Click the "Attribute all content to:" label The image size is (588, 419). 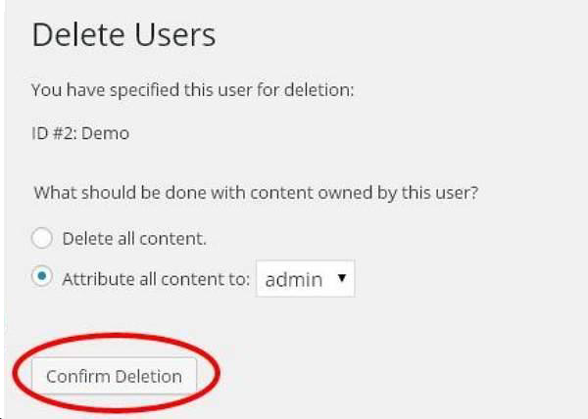(155, 279)
